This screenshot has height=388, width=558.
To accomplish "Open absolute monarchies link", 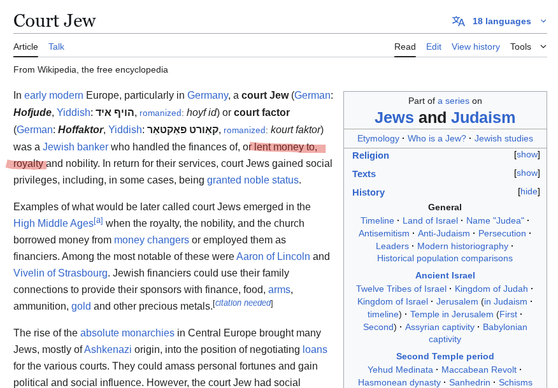I will 127,333.
